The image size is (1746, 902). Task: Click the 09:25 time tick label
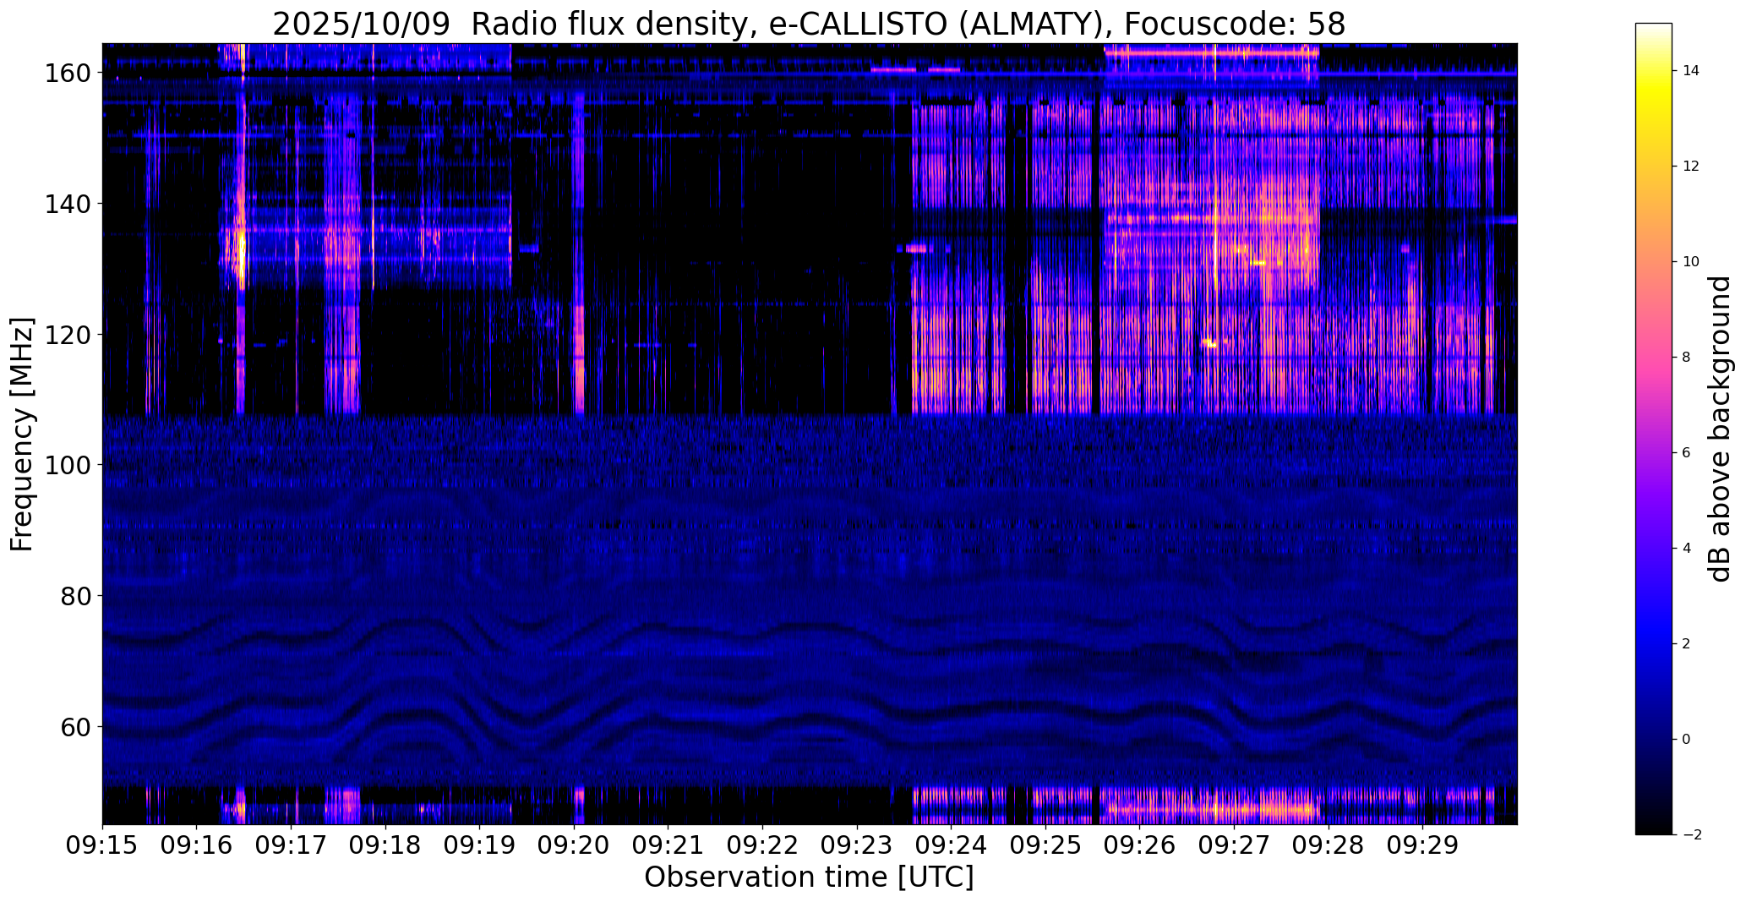coord(1045,845)
